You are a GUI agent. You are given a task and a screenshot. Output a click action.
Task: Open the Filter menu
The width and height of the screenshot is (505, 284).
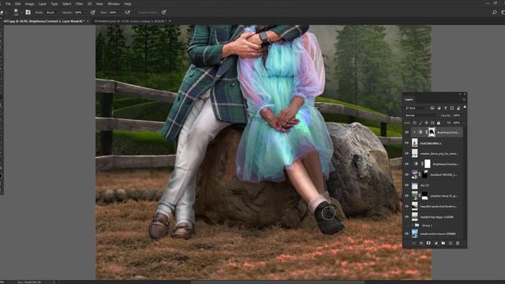click(x=79, y=4)
